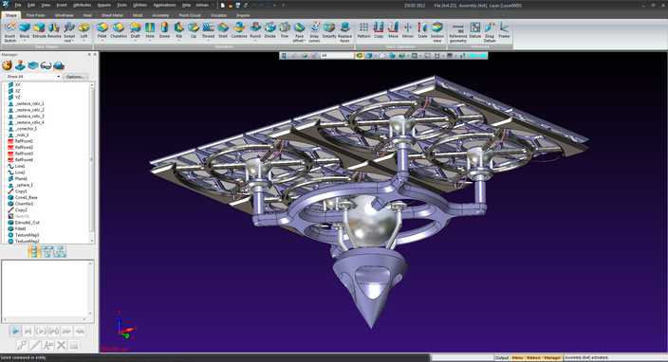
Task: Select the Drag Datum tool
Action: click(490, 31)
